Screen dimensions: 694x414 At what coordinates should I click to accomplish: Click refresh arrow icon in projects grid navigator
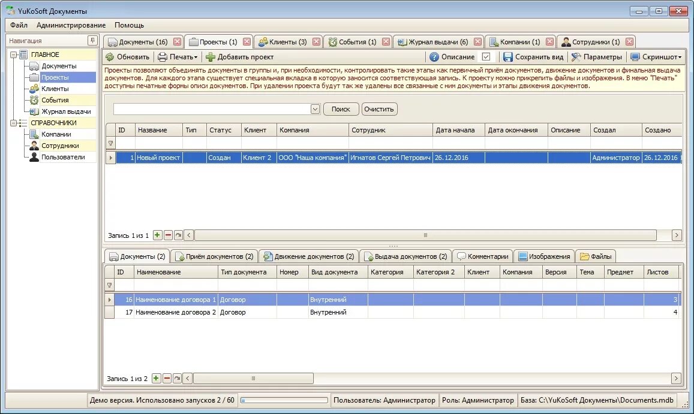[x=178, y=235]
